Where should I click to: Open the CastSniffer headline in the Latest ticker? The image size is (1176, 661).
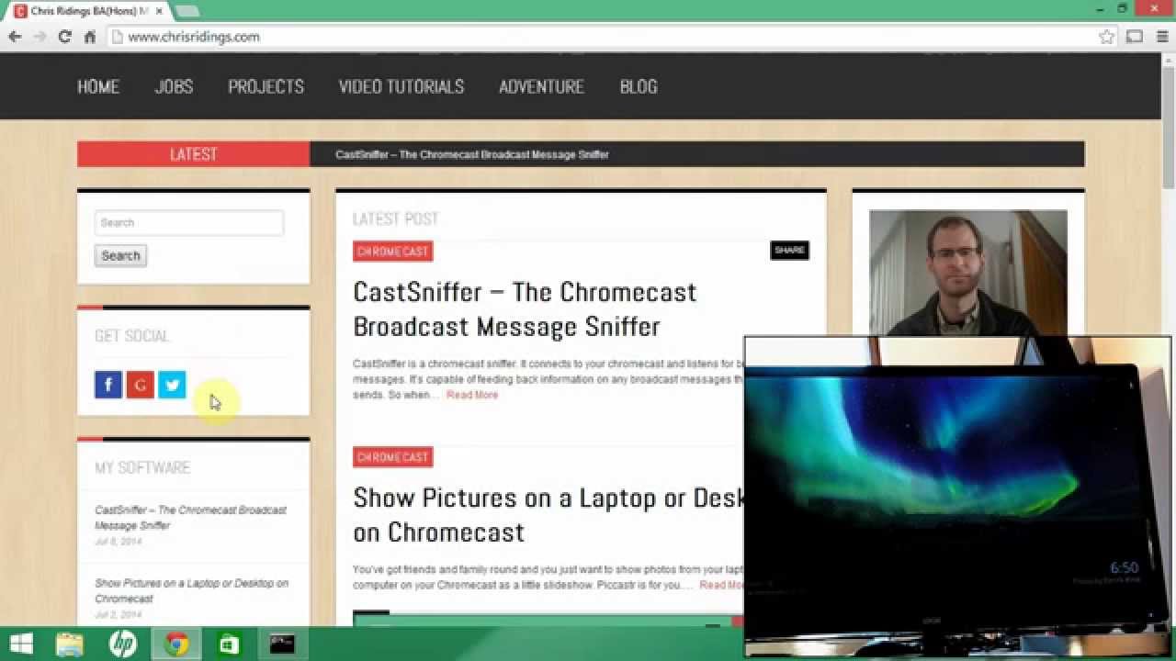coord(472,154)
